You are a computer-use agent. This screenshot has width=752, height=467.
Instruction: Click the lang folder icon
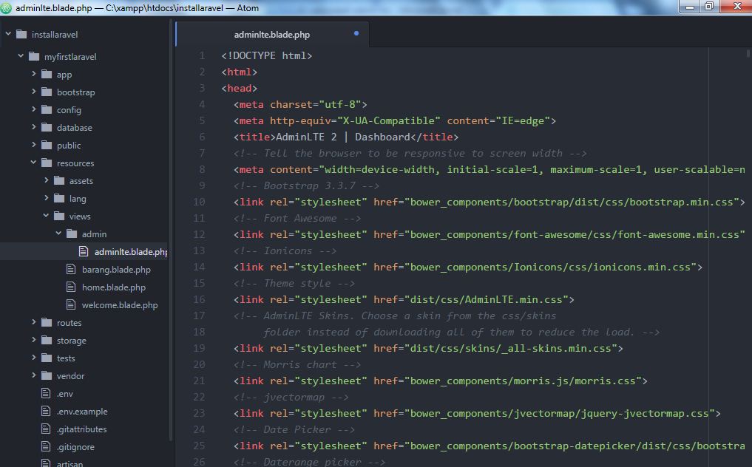point(59,199)
